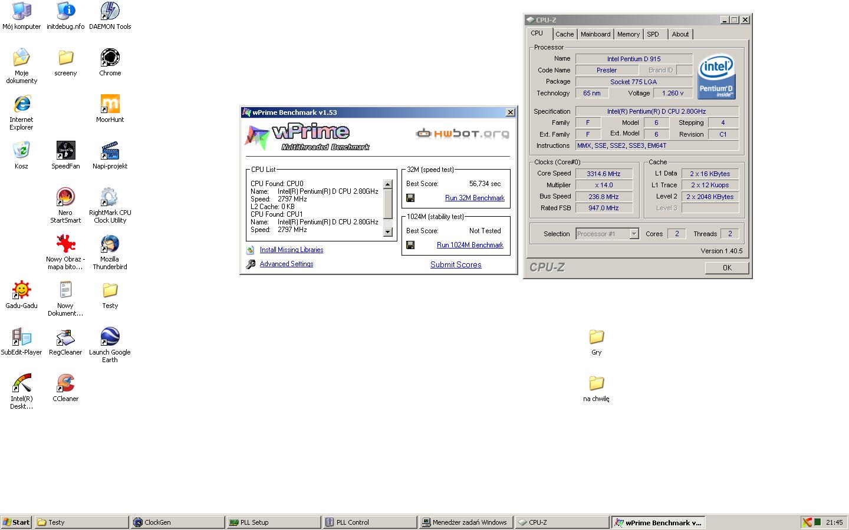Image resolution: width=849 pixels, height=530 pixels.
Task: Launch Chrome desktop shortcut
Action: 110,57
